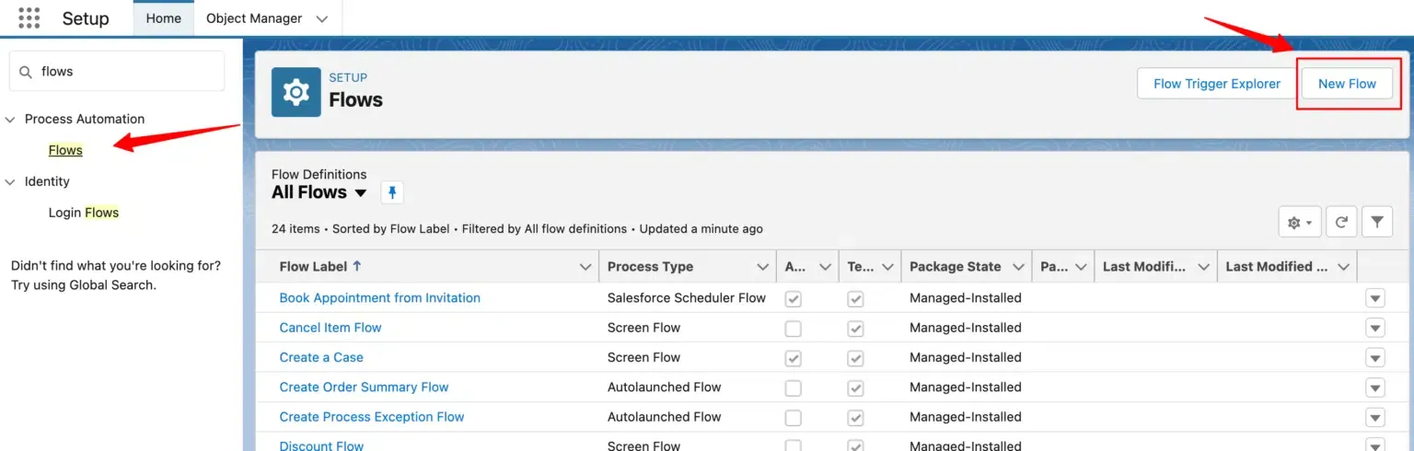Screen dimensions: 1414x451
Task: Toggle Active checkbox for Create a Case
Action: tap(793, 357)
